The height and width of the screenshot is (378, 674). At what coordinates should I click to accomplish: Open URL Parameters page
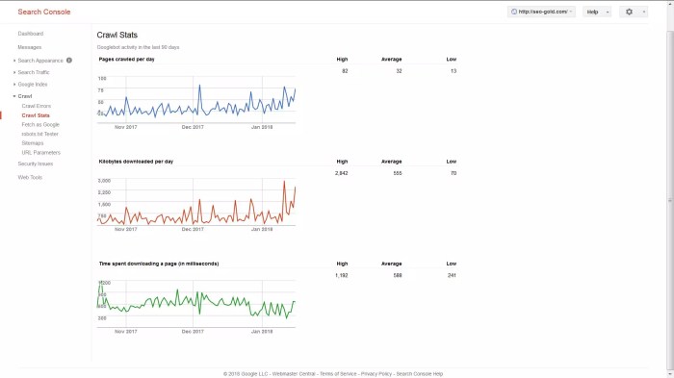click(41, 153)
